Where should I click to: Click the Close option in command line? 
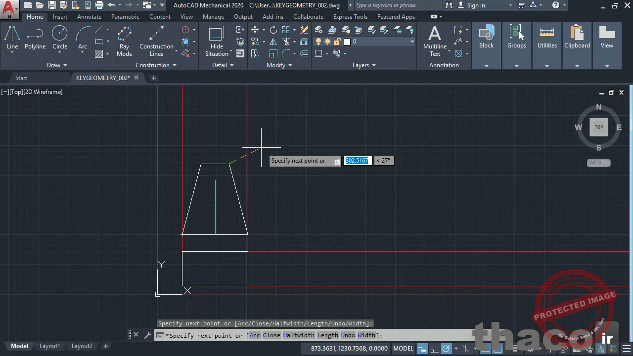coord(271,335)
